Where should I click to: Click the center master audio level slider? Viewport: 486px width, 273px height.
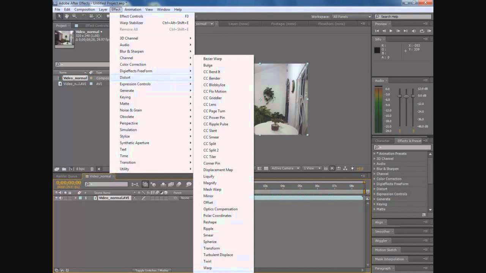click(406, 96)
